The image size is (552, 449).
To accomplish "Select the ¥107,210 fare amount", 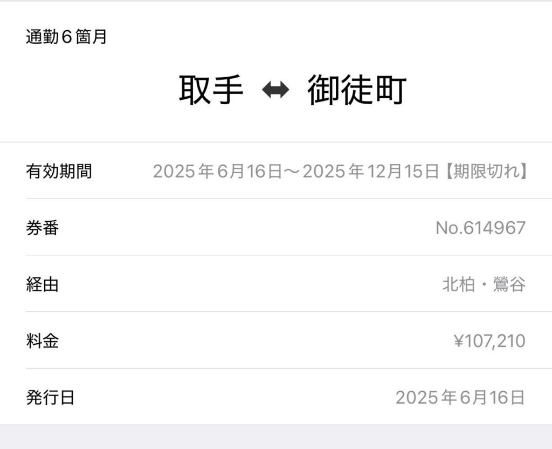I will click(x=489, y=341).
